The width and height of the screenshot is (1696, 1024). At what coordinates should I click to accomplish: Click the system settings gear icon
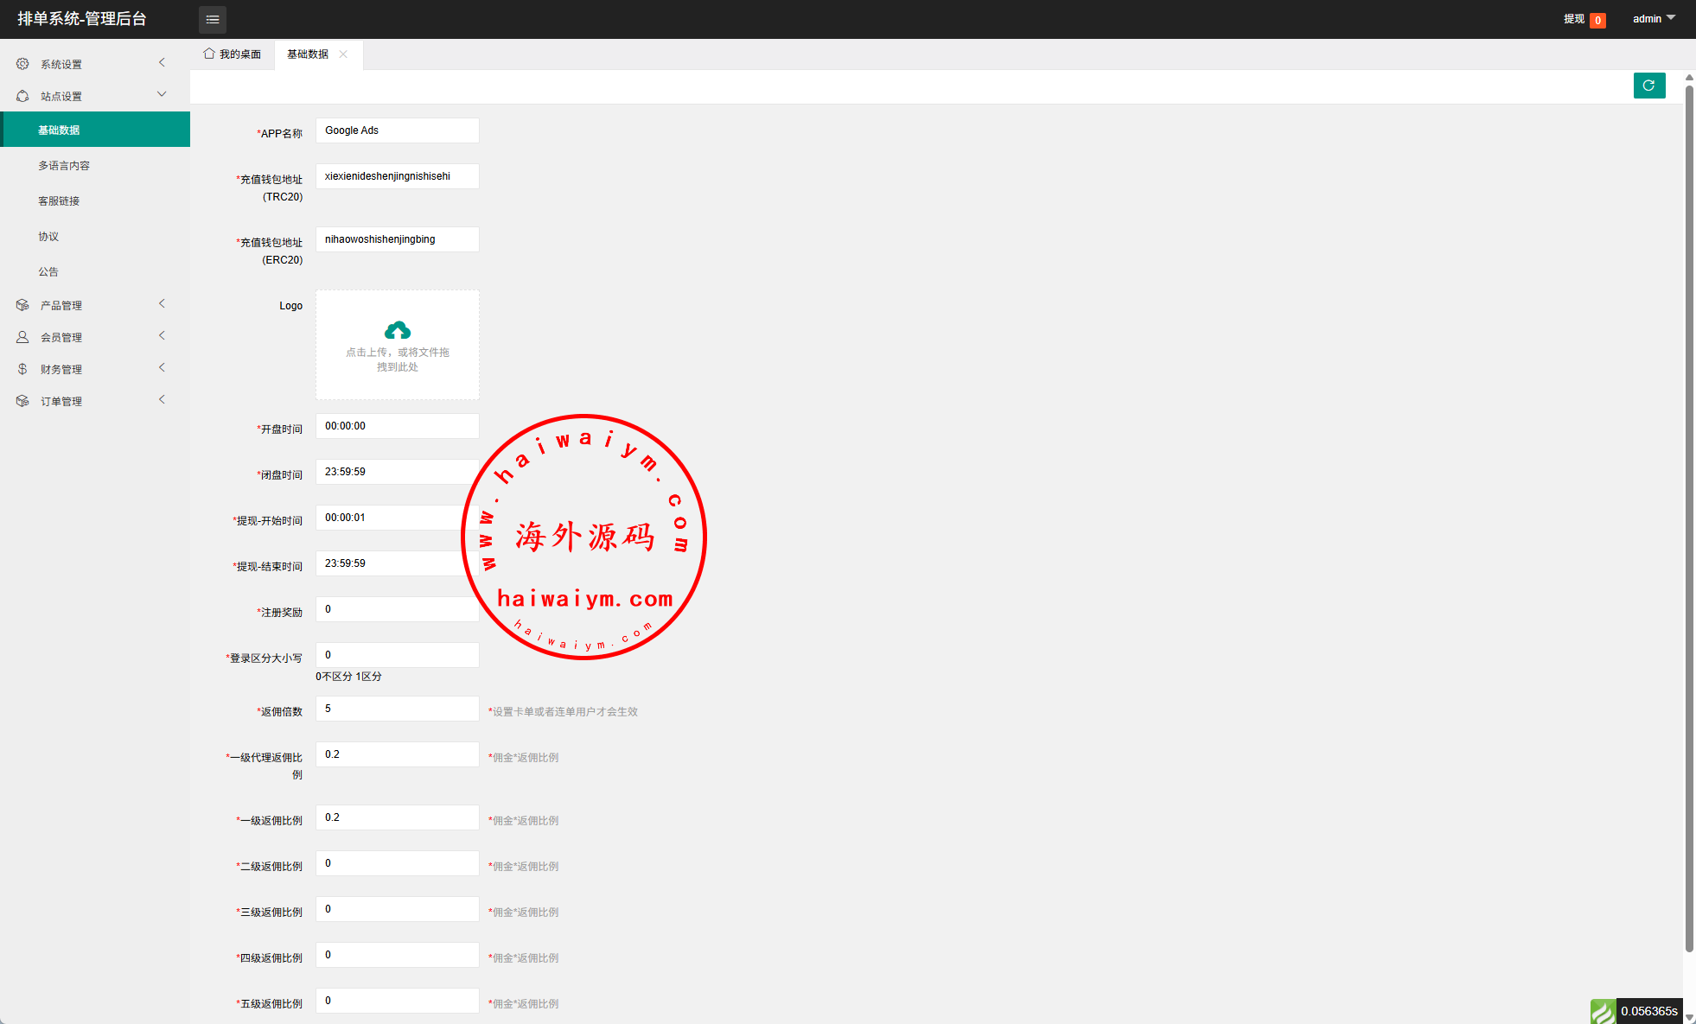pyautogui.click(x=22, y=64)
